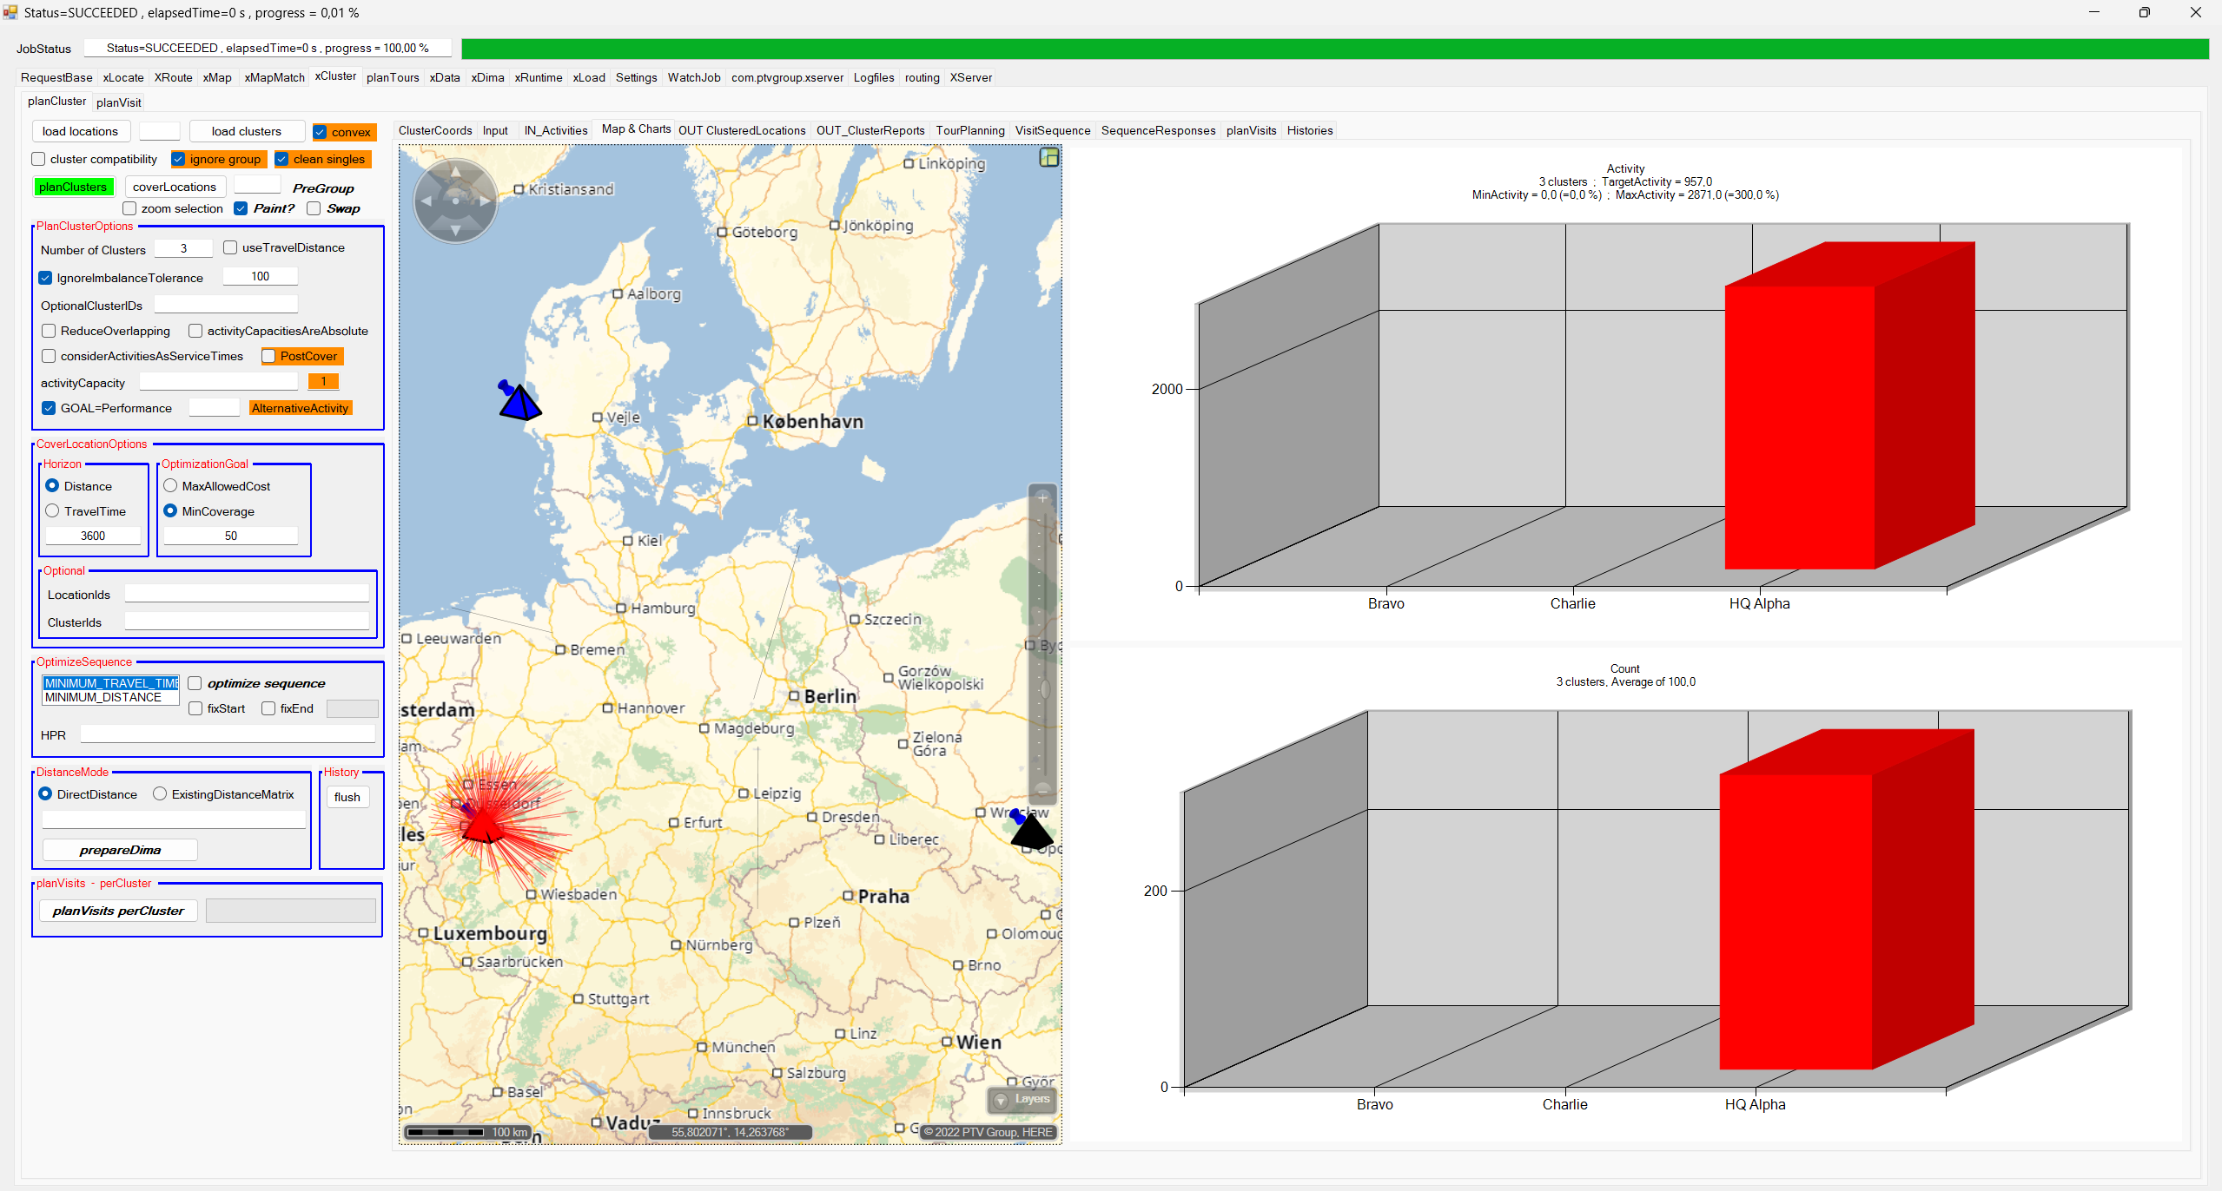
Task: Pan map left with navigation arrow
Action: [x=426, y=201]
